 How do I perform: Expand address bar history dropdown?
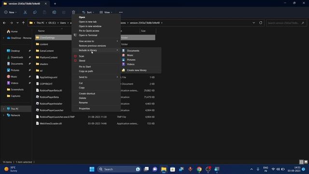coord(253,23)
